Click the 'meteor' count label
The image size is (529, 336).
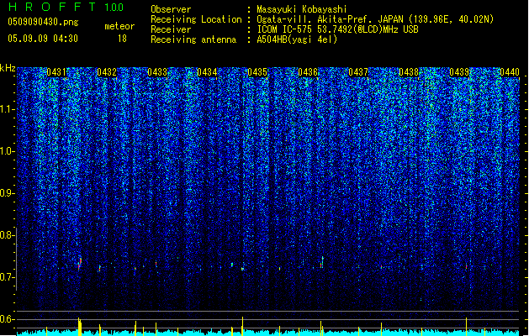coord(119,26)
